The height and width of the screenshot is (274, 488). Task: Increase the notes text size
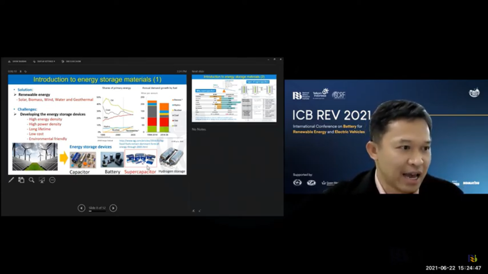click(x=194, y=211)
